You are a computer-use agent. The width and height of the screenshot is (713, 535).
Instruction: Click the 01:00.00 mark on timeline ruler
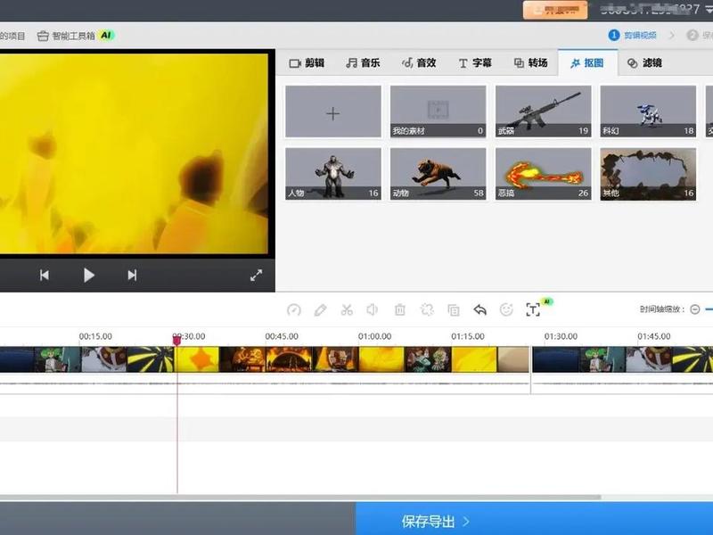(374, 336)
